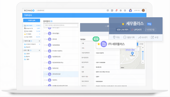Click 보내기 share arrow action

[143, 37]
